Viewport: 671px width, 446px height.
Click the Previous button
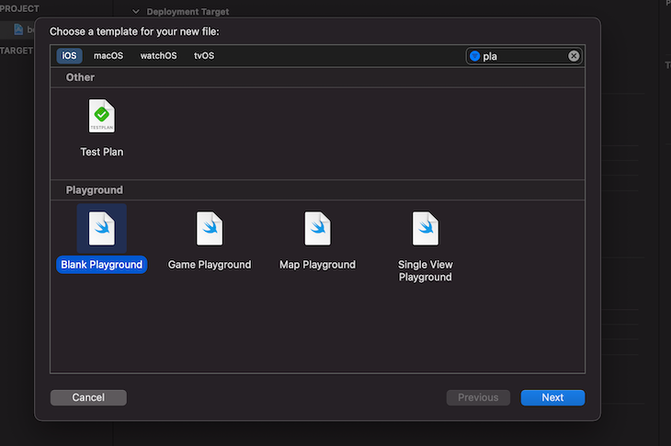pyautogui.click(x=478, y=397)
